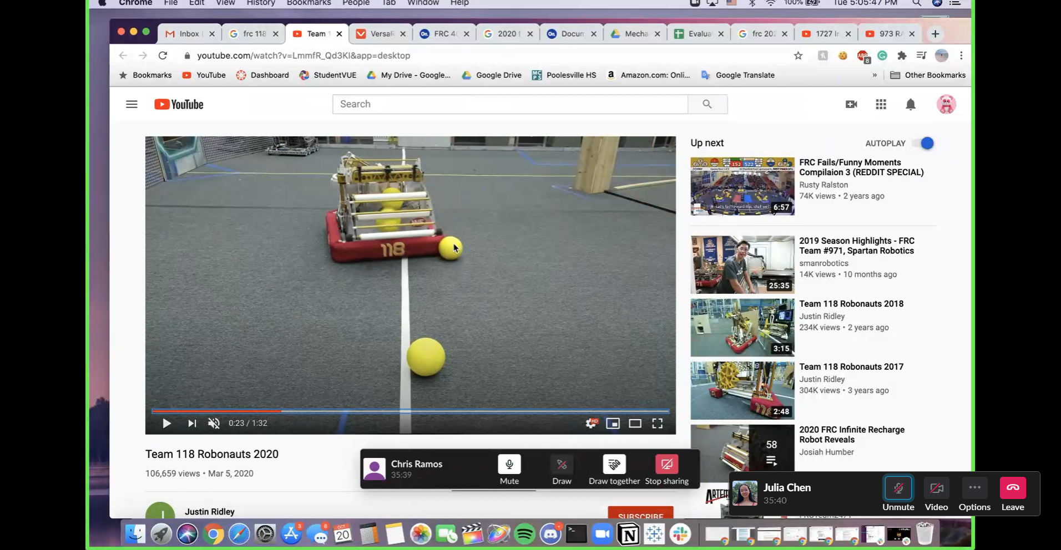The image size is (1061, 550).
Task: Enable miniplayer mode
Action: [613, 424]
